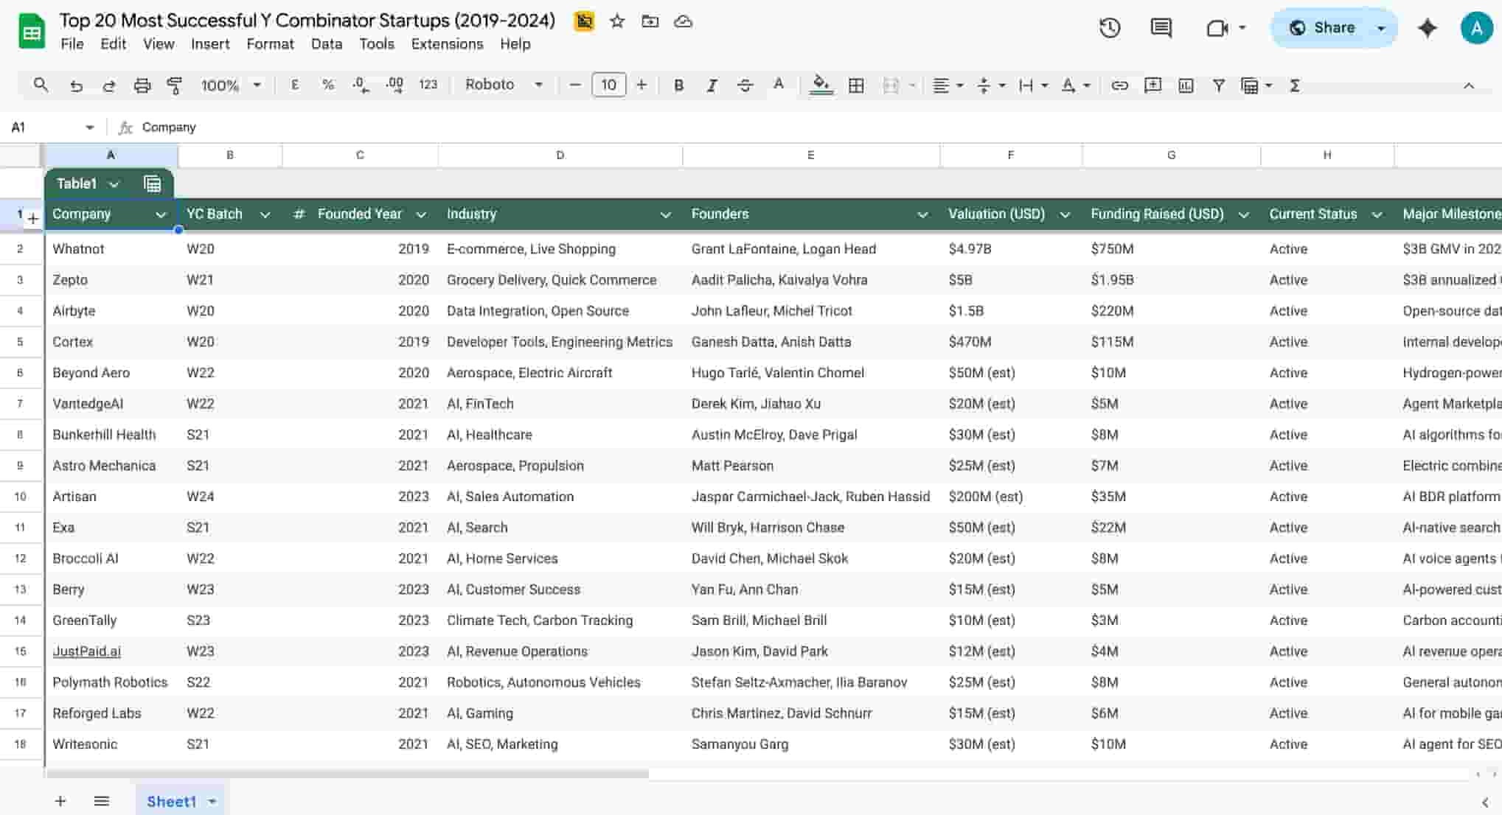
Task: Insert a comment from toolbar
Action: click(1152, 85)
